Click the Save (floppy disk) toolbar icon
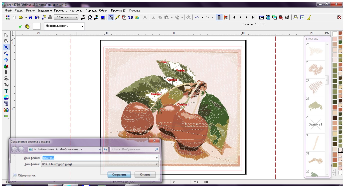The image size is (345, 186). click(x=30, y=17)
